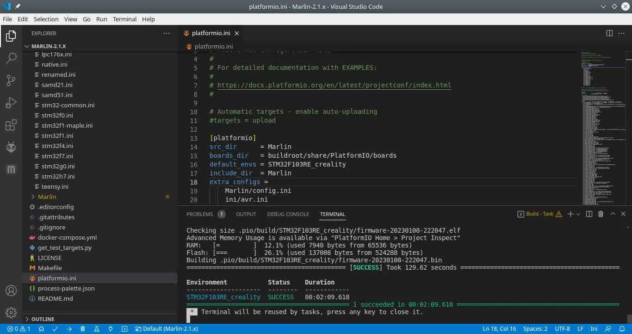
Task: Open stm32f1.ini in the explorer
Action: (x=57, y=136)
